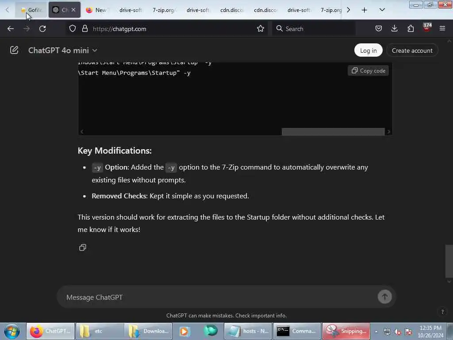
Task: Open the uBlock extension with 174 badge
Action: tap(427, 28)
